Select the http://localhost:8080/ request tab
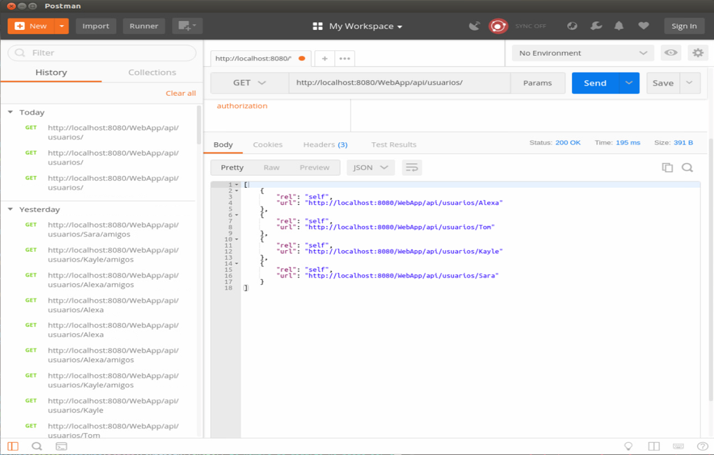The image size is (714, 455). (259, 58)
